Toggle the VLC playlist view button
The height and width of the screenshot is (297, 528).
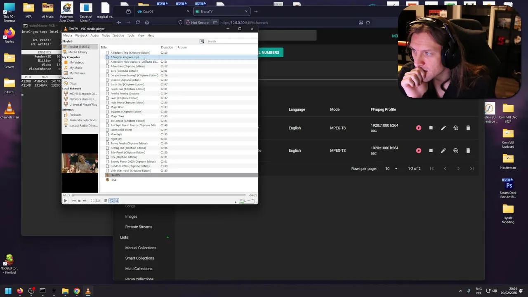(x=106, y=201)
